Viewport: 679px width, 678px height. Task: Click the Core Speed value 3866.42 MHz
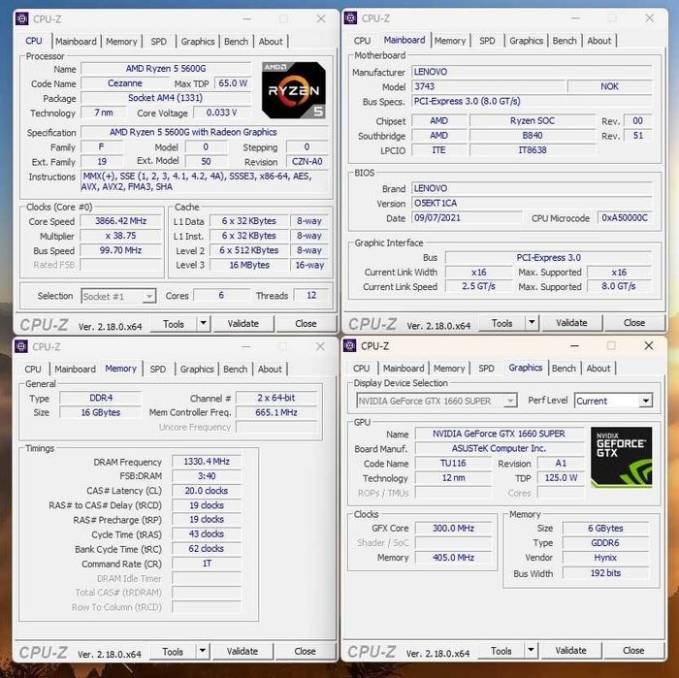click(x=121, y=221)
